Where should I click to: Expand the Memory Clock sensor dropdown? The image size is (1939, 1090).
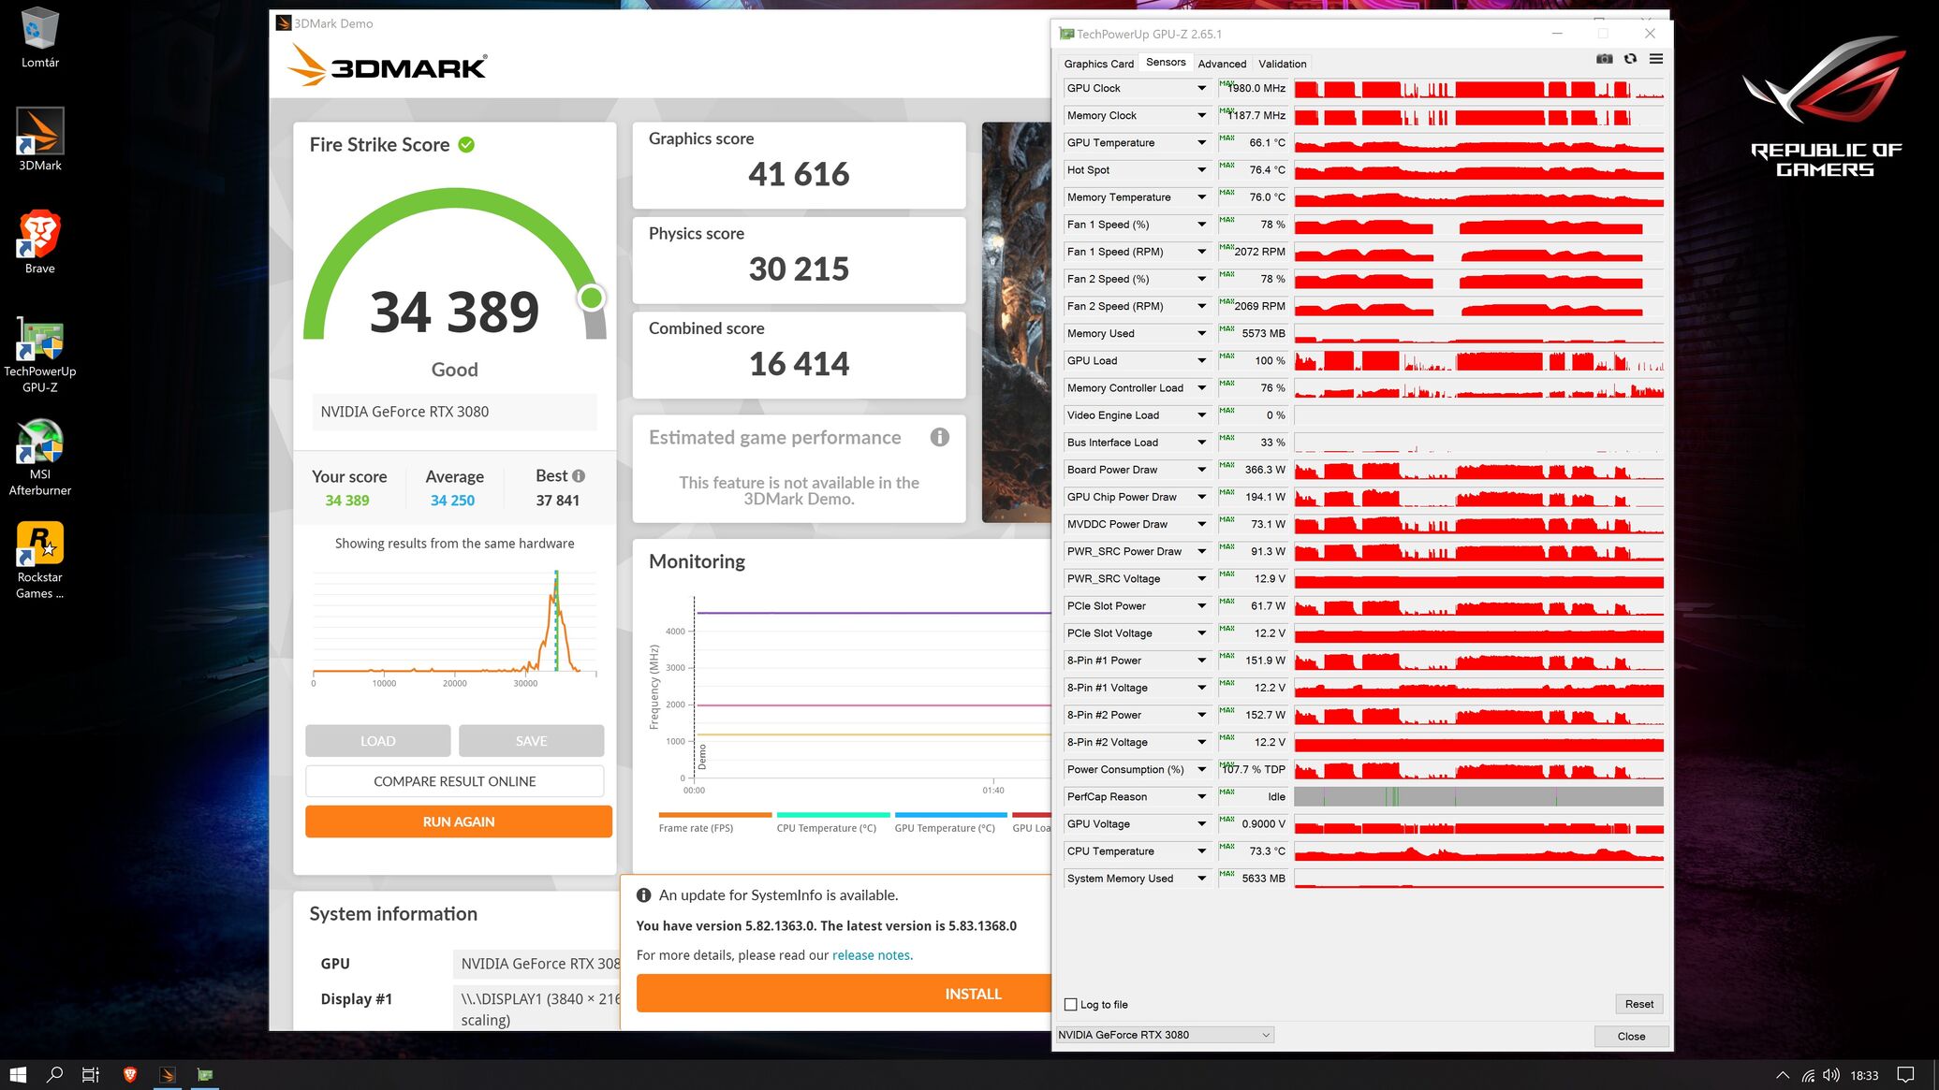pos(1201,115)
